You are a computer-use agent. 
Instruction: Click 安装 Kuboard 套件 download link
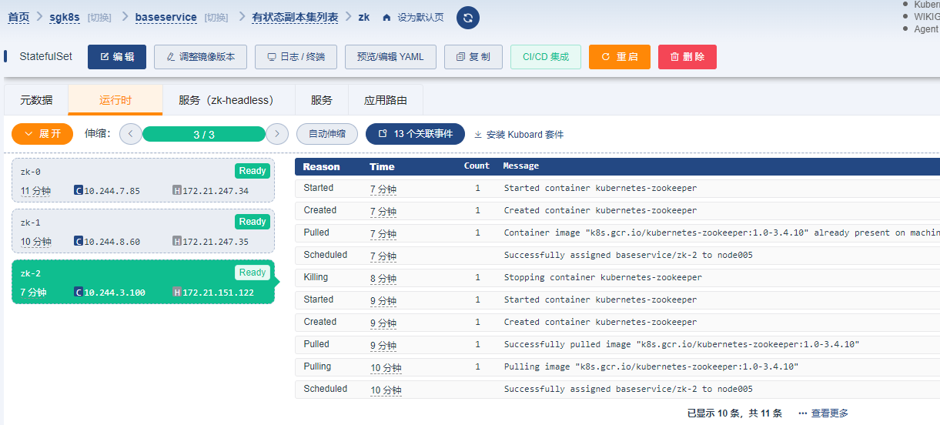[519, 134]
